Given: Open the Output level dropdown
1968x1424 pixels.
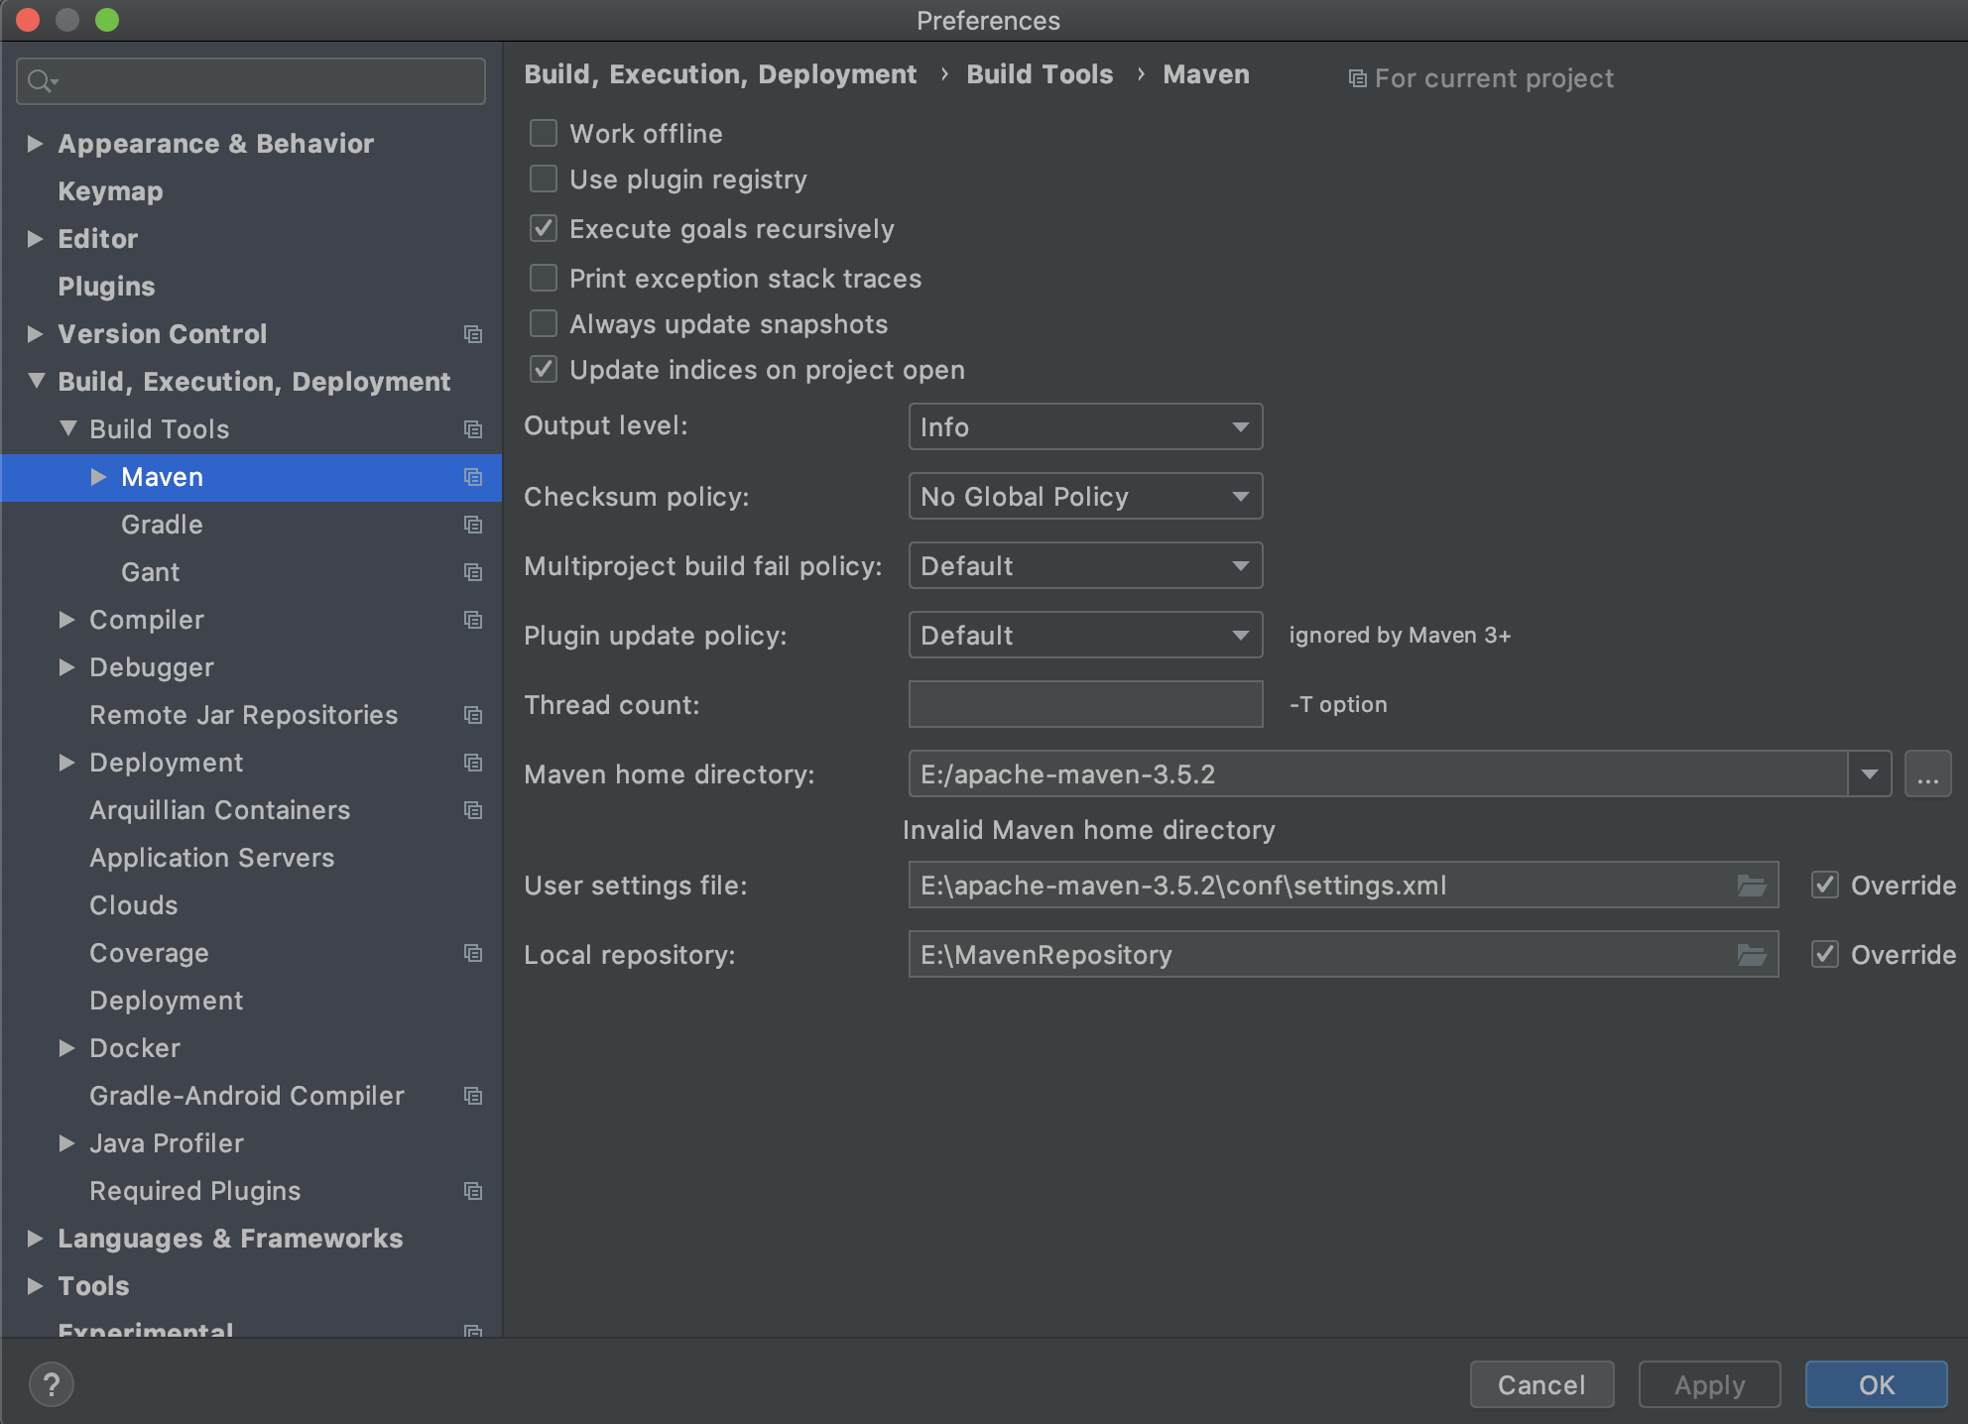Looking at the screenshot, I should tap(1085, 427).
